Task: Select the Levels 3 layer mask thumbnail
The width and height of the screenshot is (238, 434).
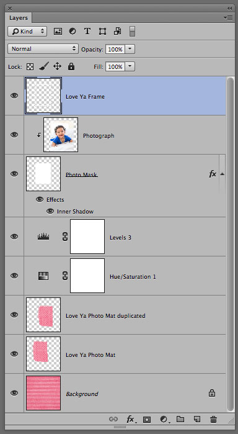Action: click(x=87, y=237)
